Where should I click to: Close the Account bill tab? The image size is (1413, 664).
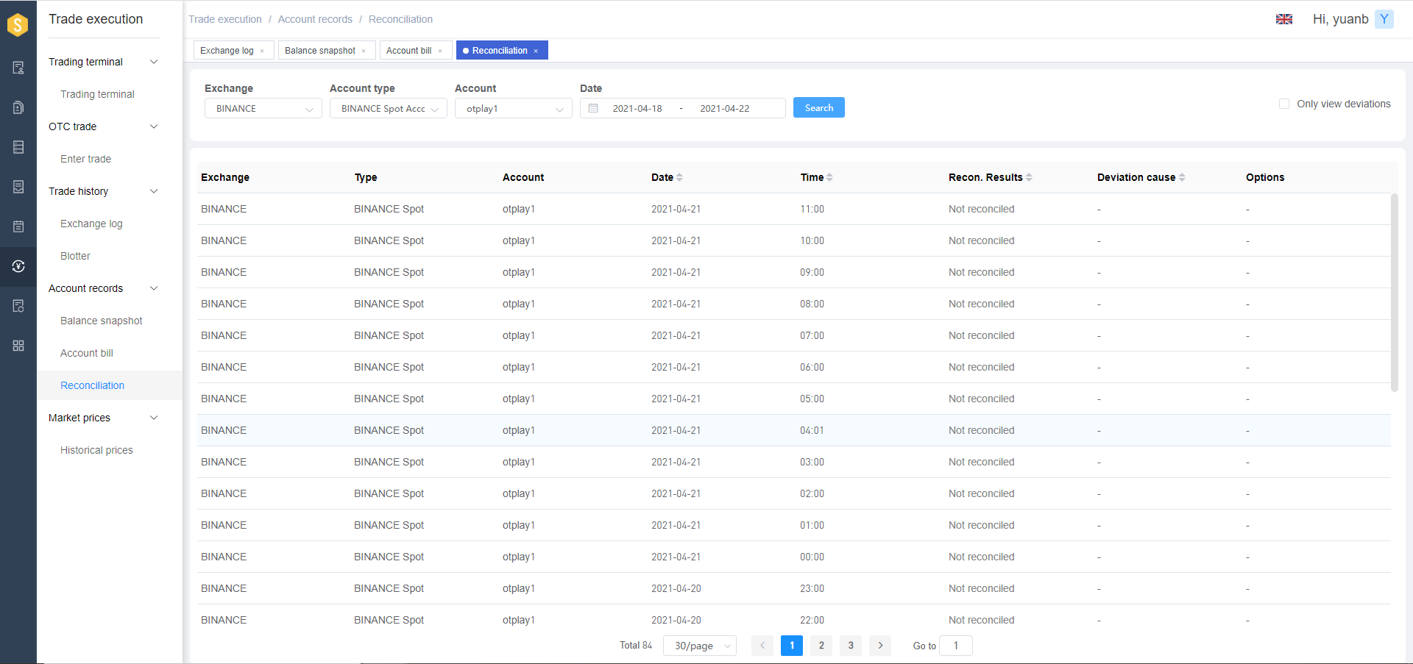(x=440, y=51)
